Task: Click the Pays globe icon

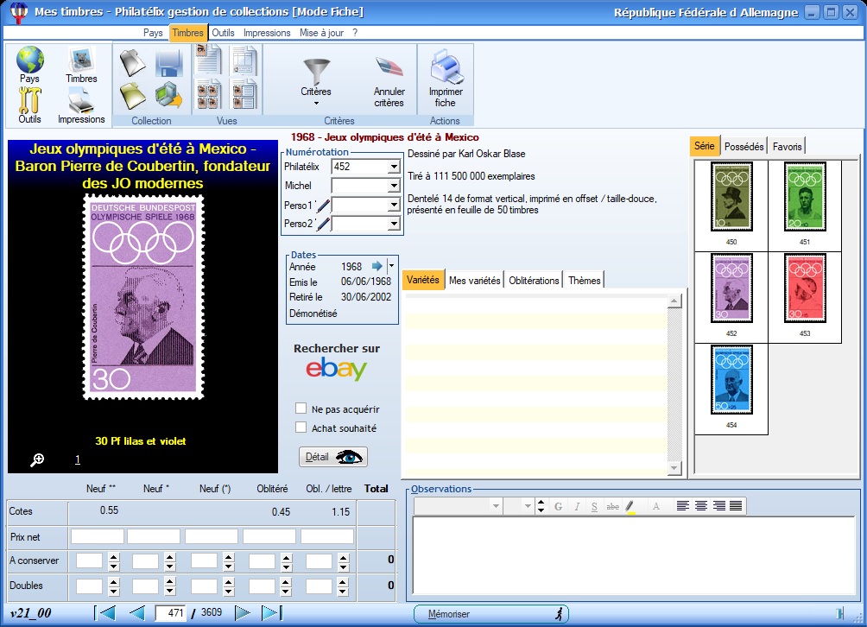Action: [30, 60]
